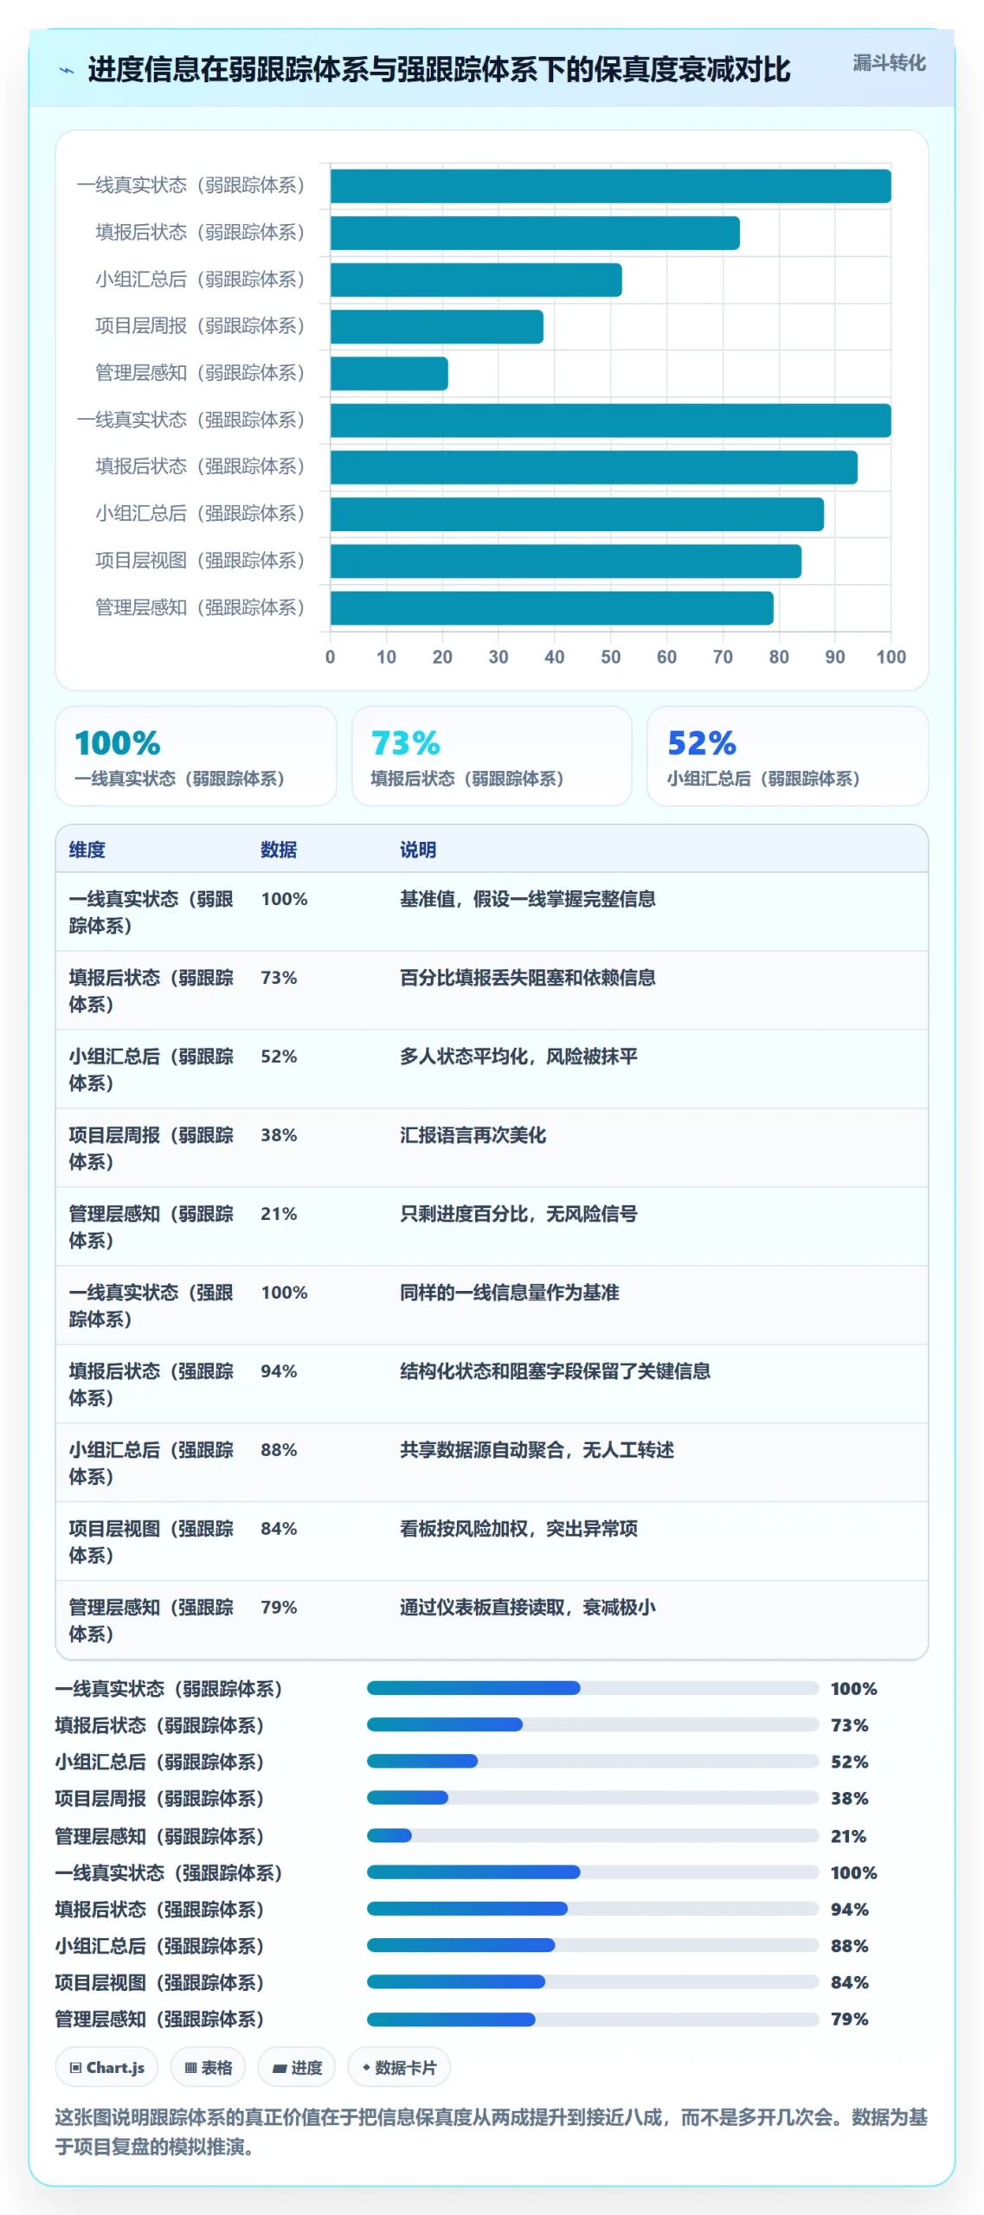
Task: Click chart bar for 一线真实状态（弱跟踪体系）
Action: click(x=611, y=186)
